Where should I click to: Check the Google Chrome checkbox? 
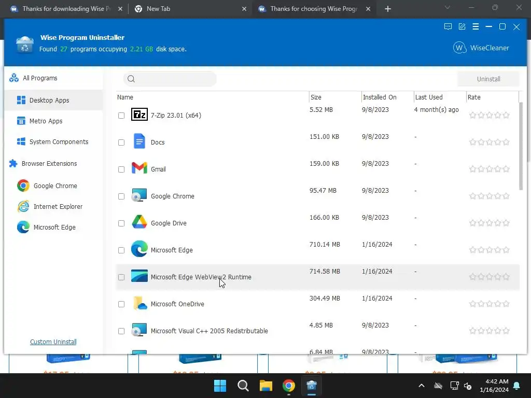[x=121, y=196]
